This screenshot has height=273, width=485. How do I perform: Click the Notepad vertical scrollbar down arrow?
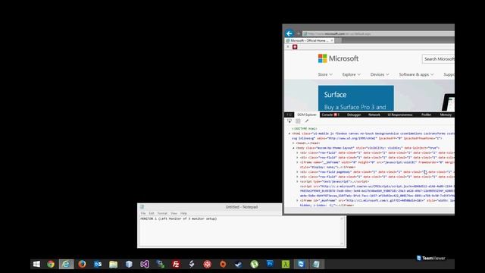[x=342, y=243]
